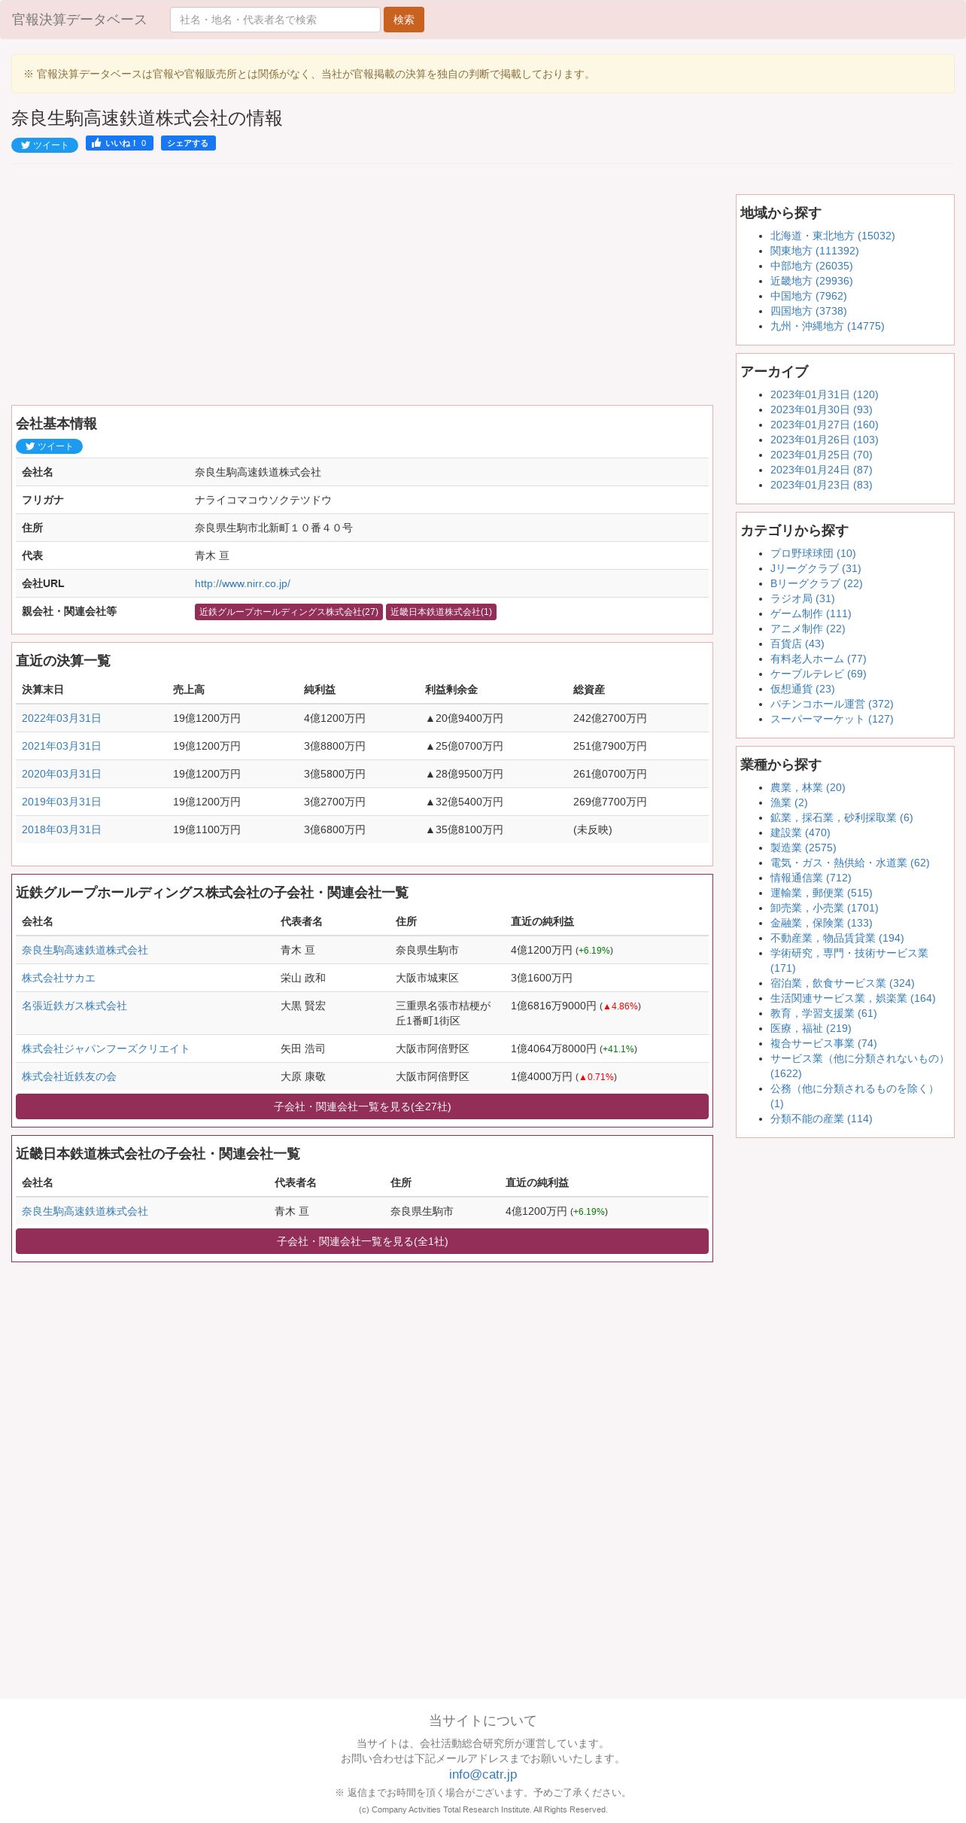The height and width of the screenshot is (1823, 966).
Task: Open the 2018年03月31日 settlement entry
Action: (62, 829)
